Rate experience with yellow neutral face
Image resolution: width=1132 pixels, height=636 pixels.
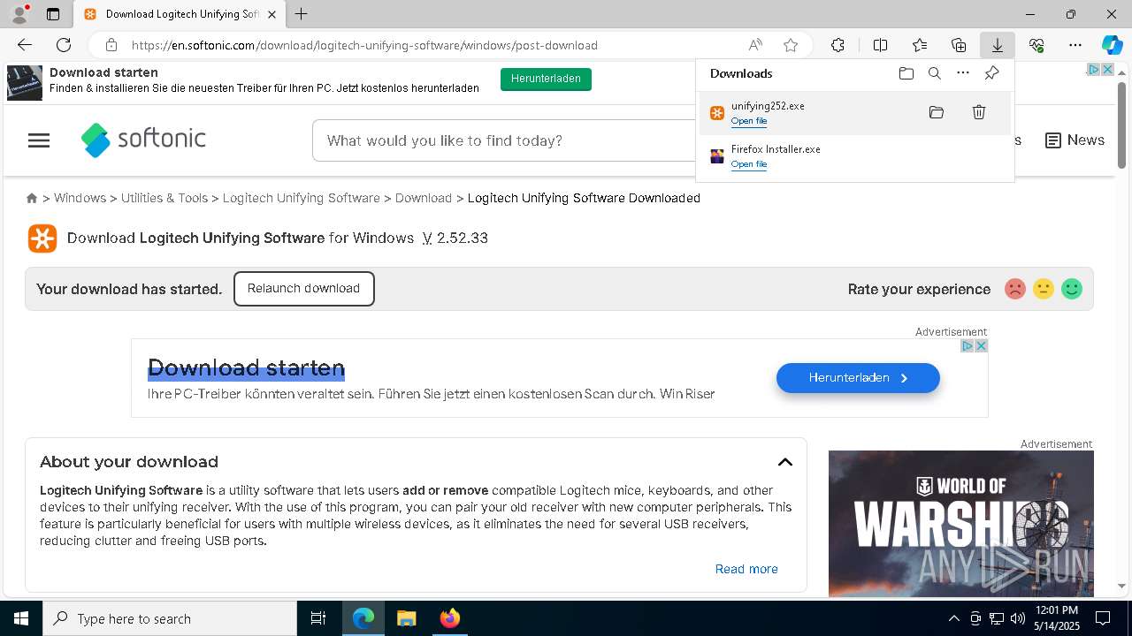click(x=1044, y=289)
